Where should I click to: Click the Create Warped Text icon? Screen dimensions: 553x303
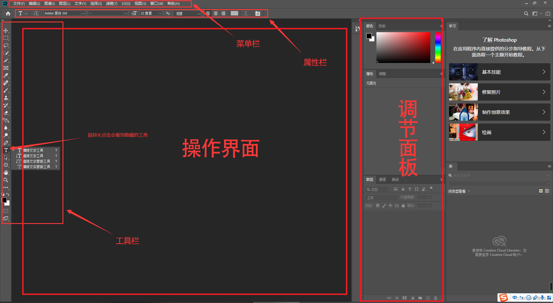click(x=246, y=13)
